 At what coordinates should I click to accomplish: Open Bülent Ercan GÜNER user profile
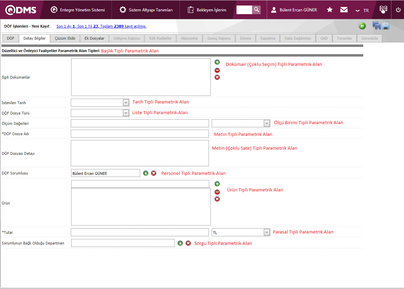pos(294,10)
